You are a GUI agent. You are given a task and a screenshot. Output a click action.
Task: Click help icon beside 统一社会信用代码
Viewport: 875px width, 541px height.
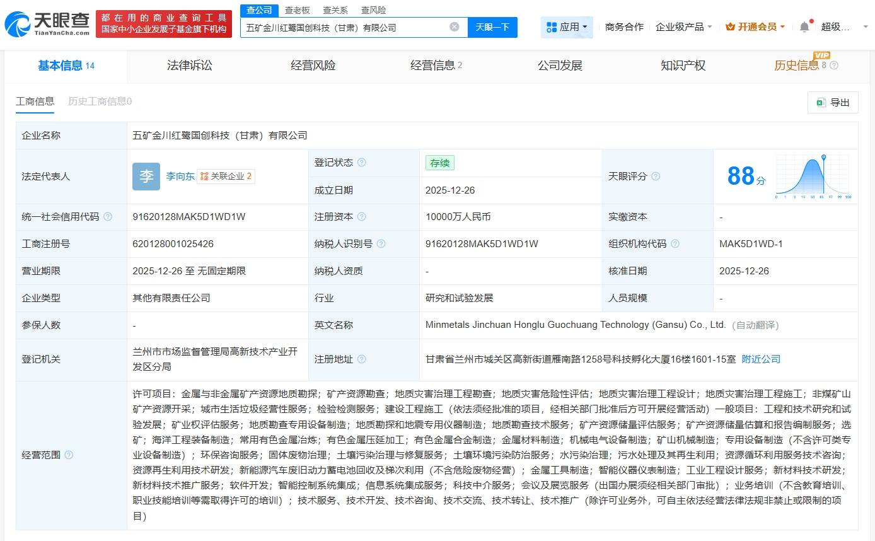(108, 217)
